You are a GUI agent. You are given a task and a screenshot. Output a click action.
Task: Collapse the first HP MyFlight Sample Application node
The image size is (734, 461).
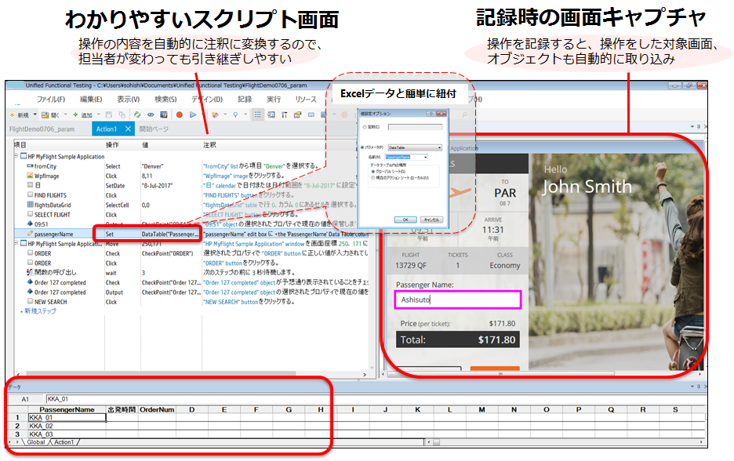point(16,156)
